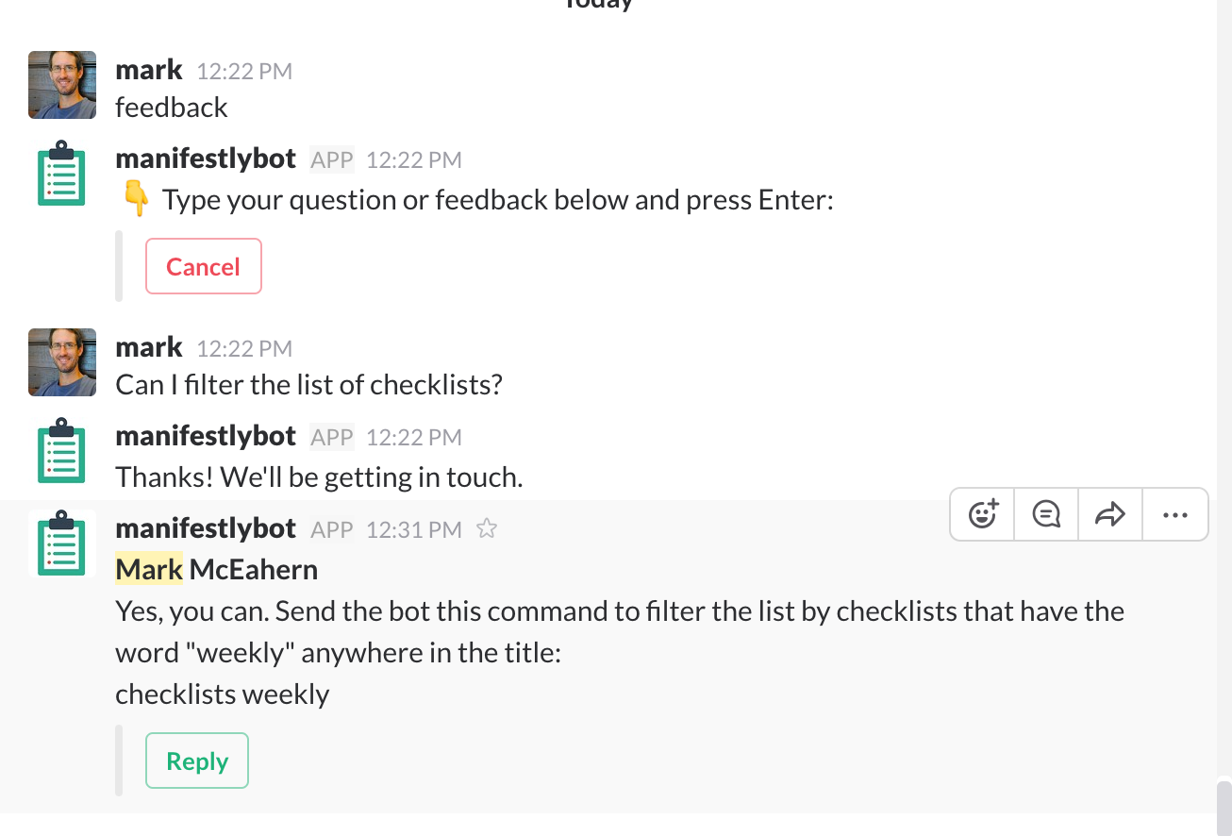The image size is (1232, 836).
Task: Click the scrollbar thumb at bottom right
Action: coord(1224,808)
